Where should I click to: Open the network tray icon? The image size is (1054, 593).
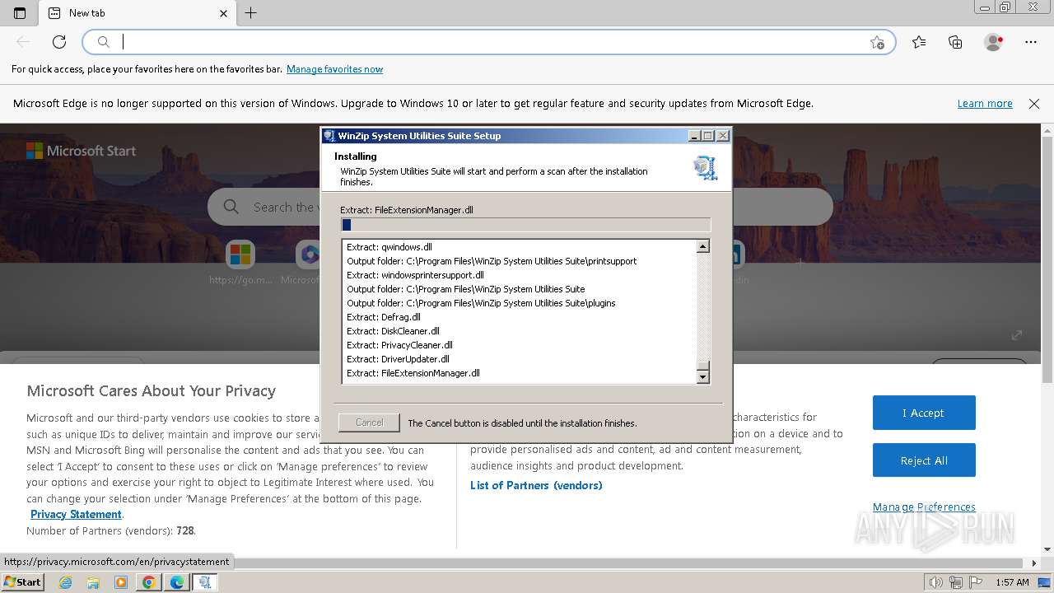[x=956, y=582]
